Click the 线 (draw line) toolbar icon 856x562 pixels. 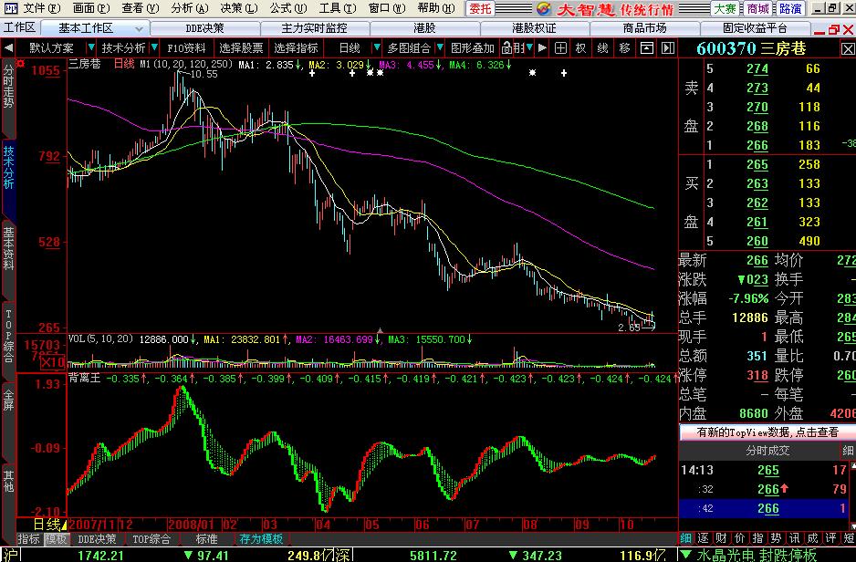click(x=602, y=48)
